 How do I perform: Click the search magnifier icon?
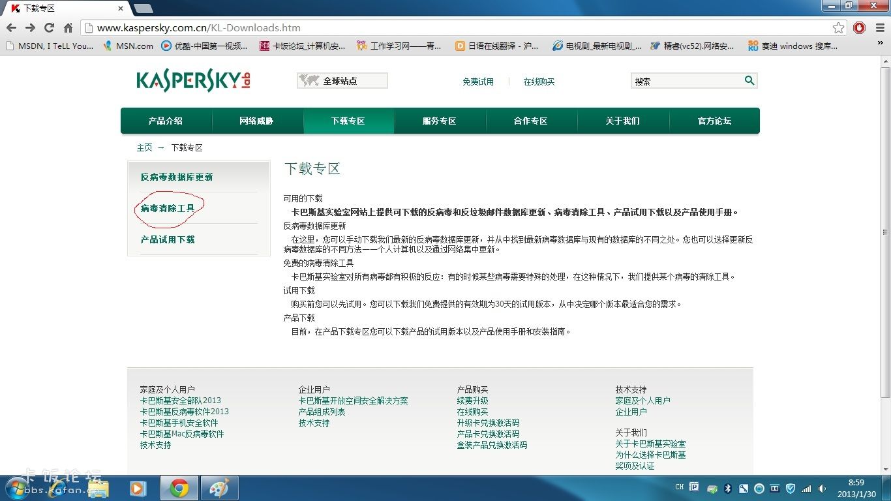click(749, 80)
